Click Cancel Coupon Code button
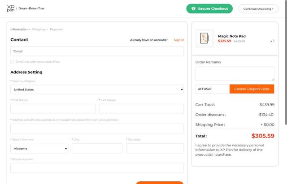 pos(252,89)
